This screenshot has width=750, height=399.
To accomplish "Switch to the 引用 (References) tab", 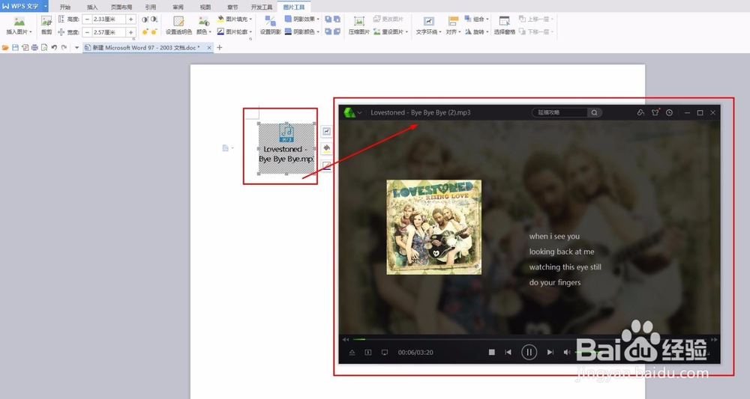I will click(151, 7).
